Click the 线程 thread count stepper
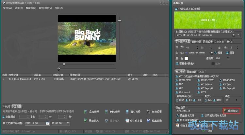 237,100
